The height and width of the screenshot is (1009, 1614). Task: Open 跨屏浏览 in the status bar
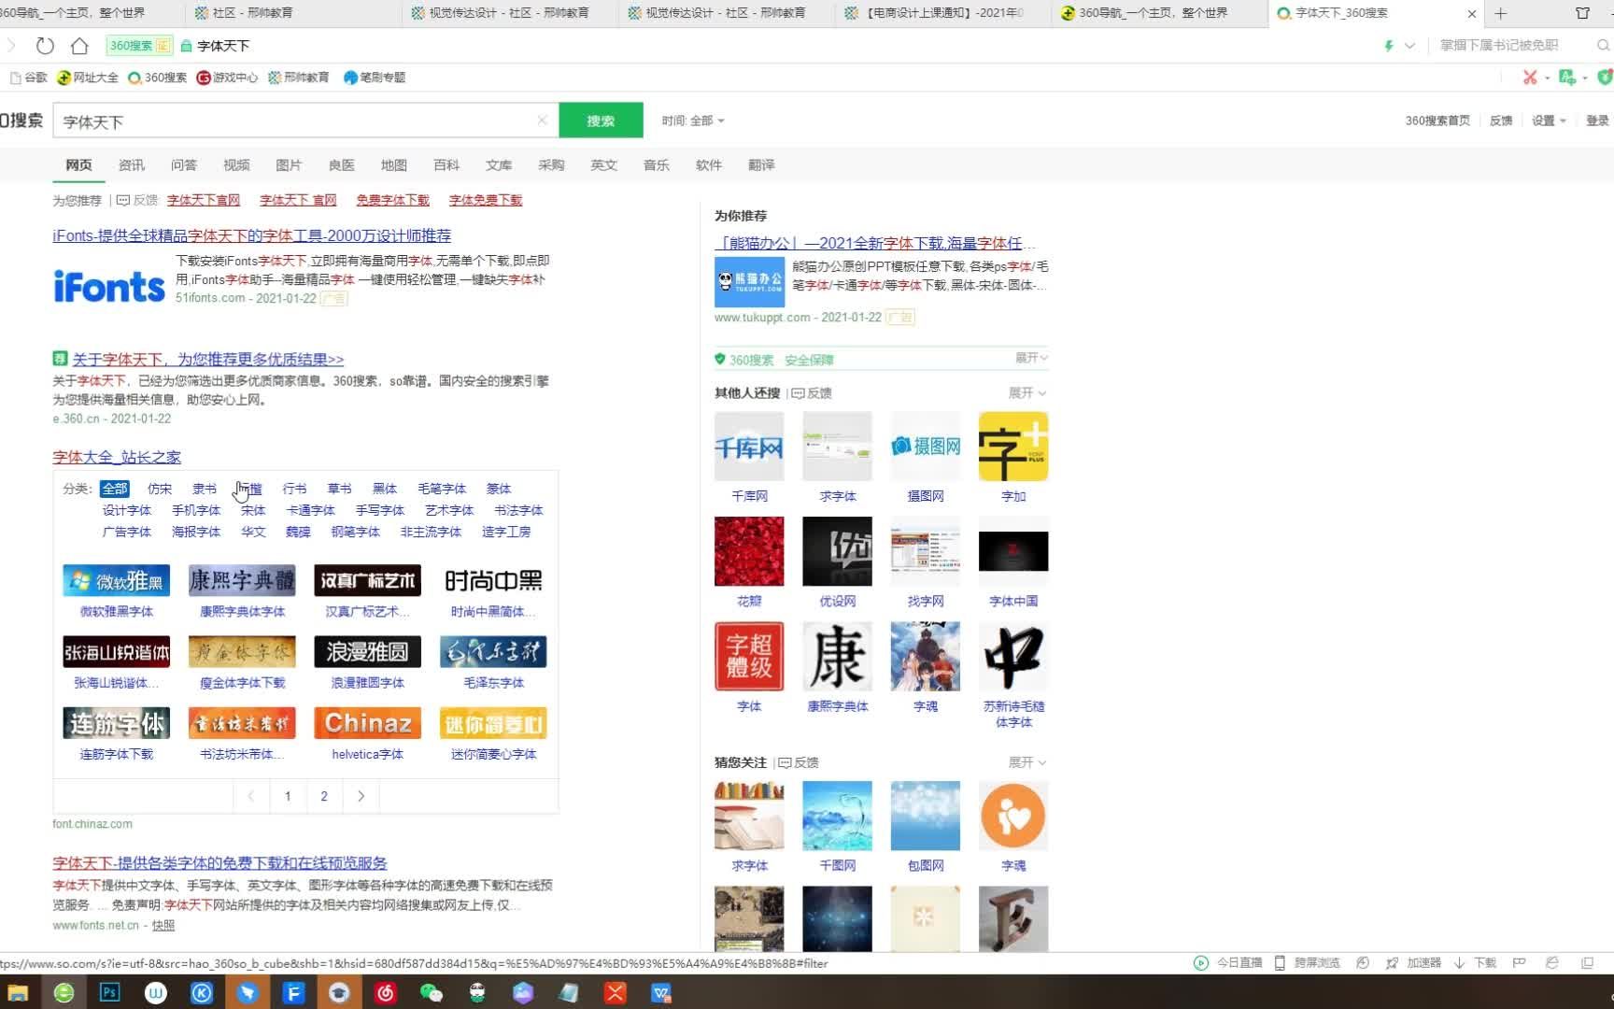click(x=1308, y=962)
